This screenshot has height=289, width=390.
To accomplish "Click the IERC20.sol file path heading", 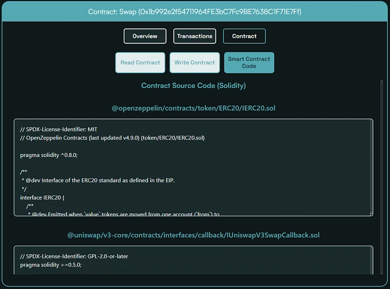I will click(193, 108).
